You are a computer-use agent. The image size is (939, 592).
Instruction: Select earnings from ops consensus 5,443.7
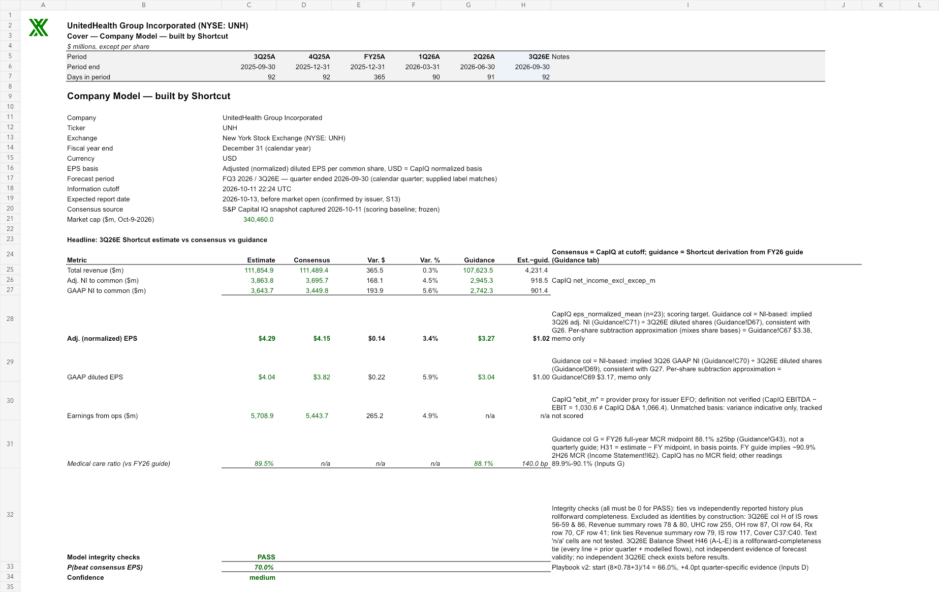click(317, 416)
